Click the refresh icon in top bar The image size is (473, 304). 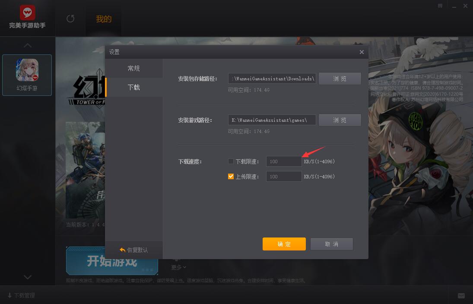pyautogui.click(x=70, y=19)
